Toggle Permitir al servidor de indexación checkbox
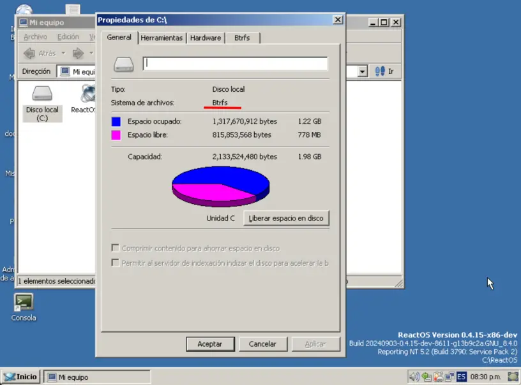The image size is (521, 385). tap(116, 263)
